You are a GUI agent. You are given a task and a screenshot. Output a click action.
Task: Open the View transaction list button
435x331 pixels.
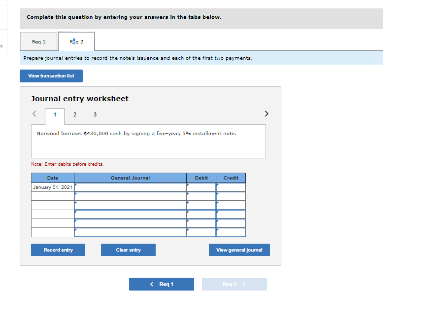pos(51,76)
